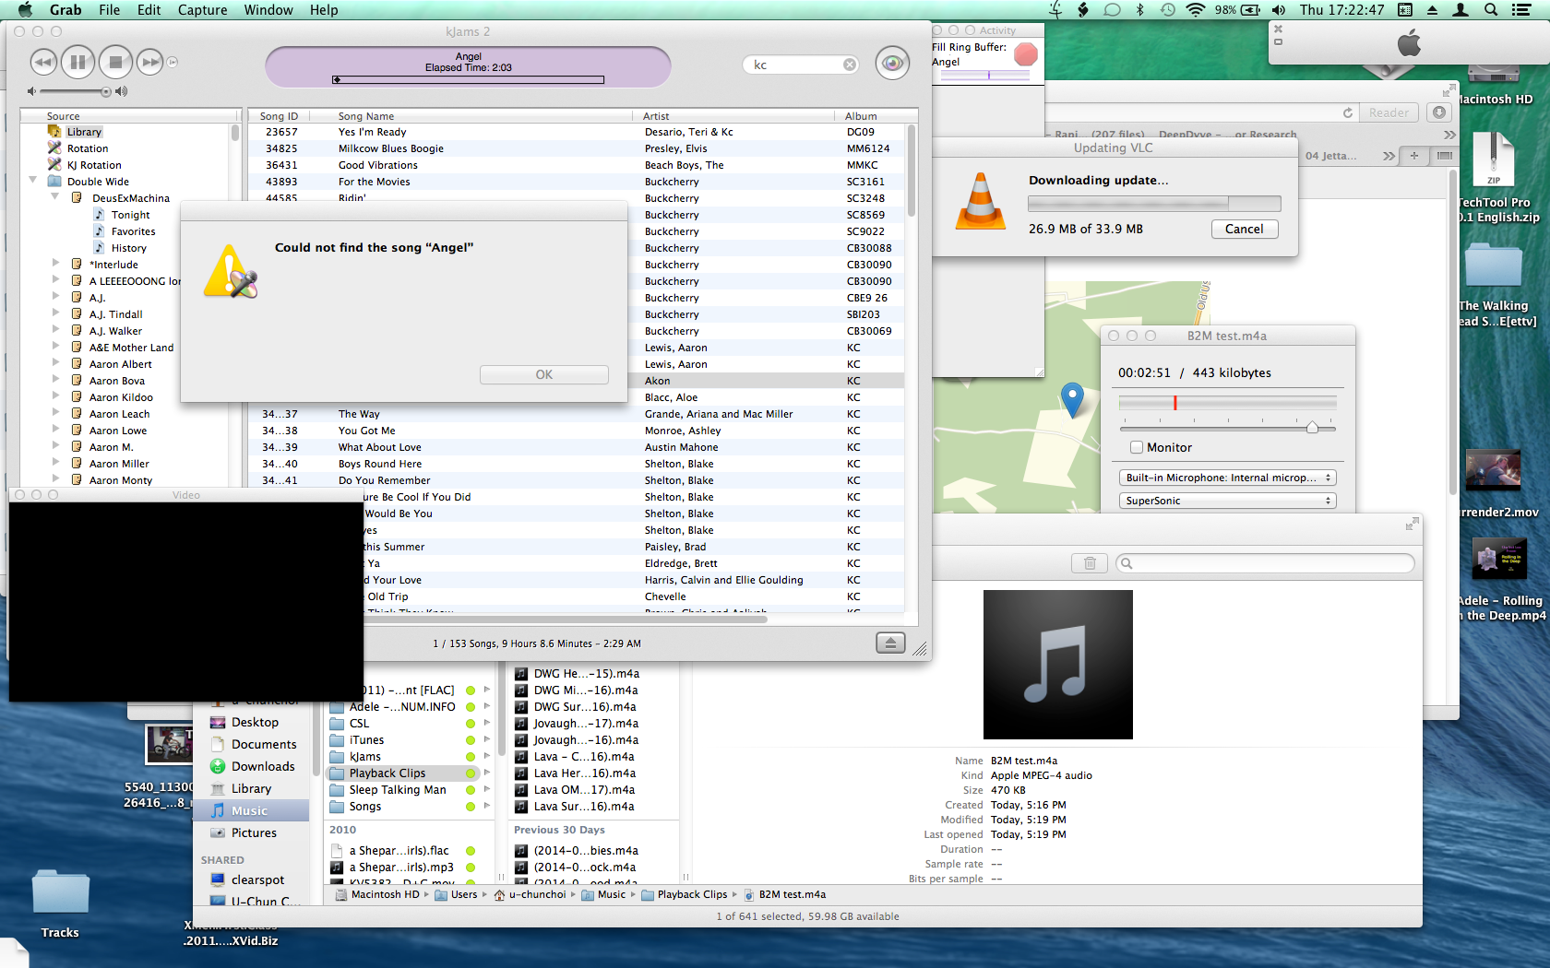Stop the Fill Ring Buffer activity
Image resolution: width=1550 pixels, height=968 pixels.
point(1025,54)
